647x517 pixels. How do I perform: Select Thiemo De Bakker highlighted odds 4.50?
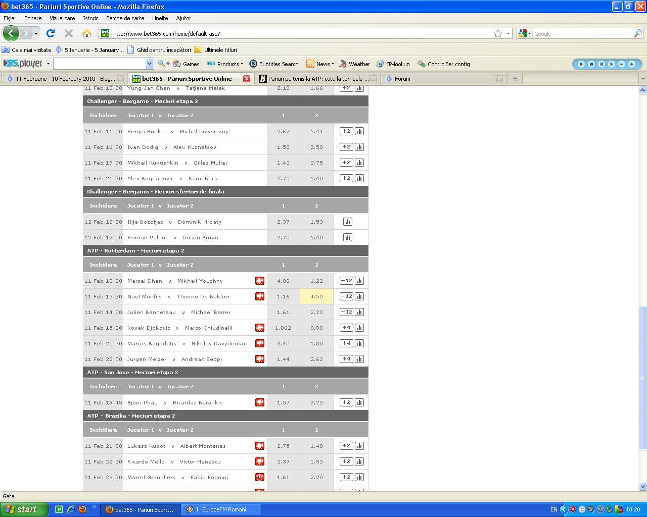[x=316, y=296]
